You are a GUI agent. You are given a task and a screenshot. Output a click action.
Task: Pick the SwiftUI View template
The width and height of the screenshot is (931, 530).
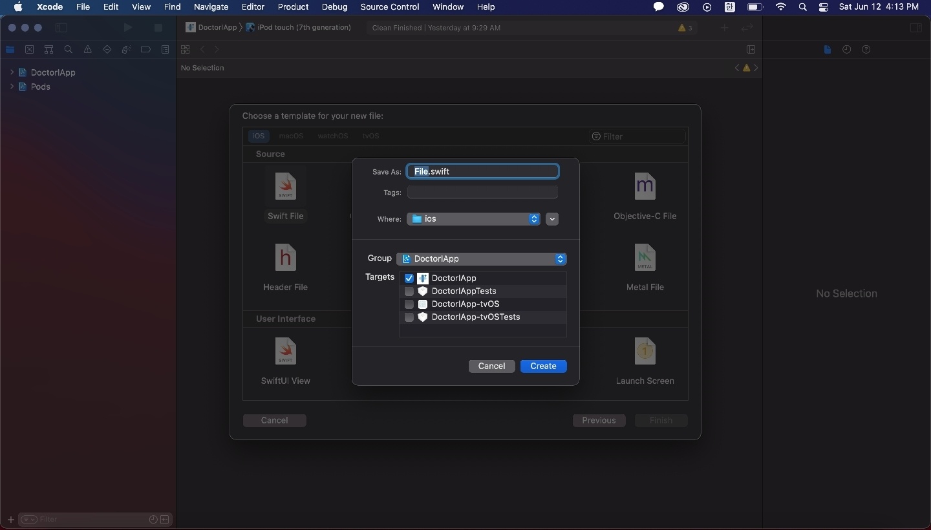pos(285,352)
